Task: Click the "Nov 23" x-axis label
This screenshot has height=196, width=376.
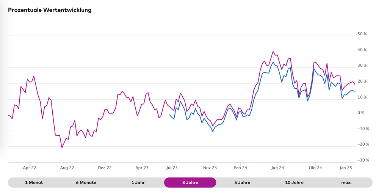Action: click(x=210, y=168)
